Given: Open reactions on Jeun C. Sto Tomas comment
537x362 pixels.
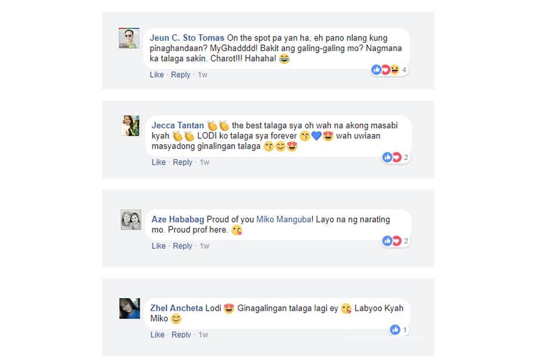Looking at the screenshot, I should [389, 70].
